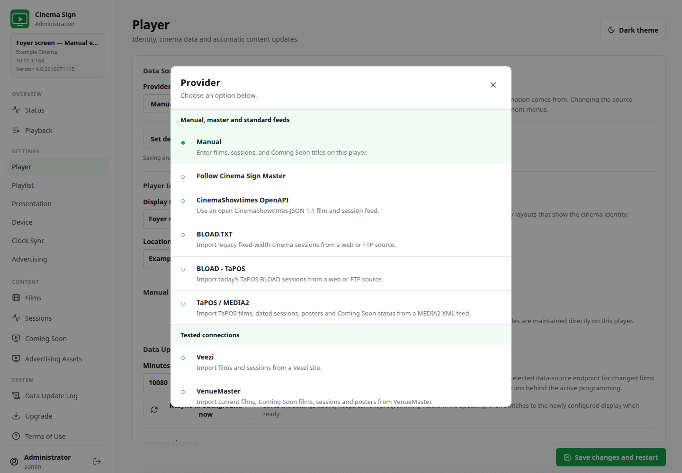Open Clock Sync settings
The image size is (682, 473).
58,241
